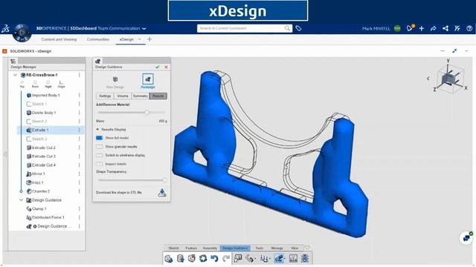
Task: Open the Symmetry panel tab
Action: [141, 96]
